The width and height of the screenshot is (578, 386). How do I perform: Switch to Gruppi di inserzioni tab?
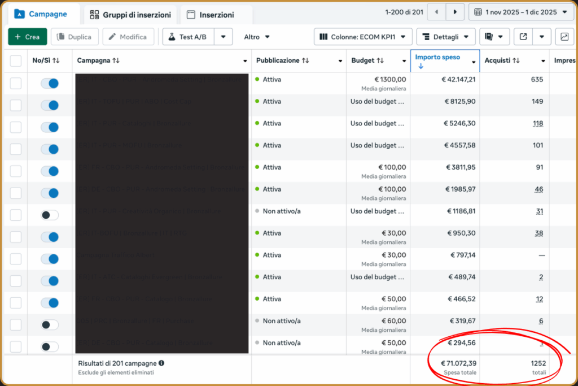point(130,15)
